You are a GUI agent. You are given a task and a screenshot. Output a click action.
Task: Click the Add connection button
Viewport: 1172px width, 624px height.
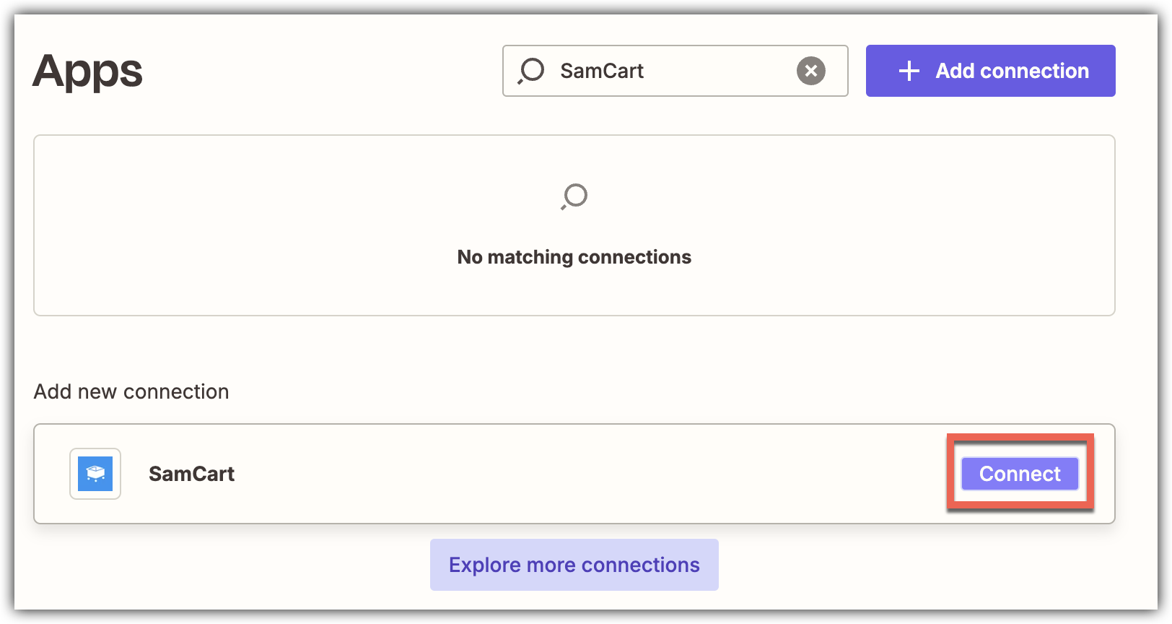pos(990,71)
